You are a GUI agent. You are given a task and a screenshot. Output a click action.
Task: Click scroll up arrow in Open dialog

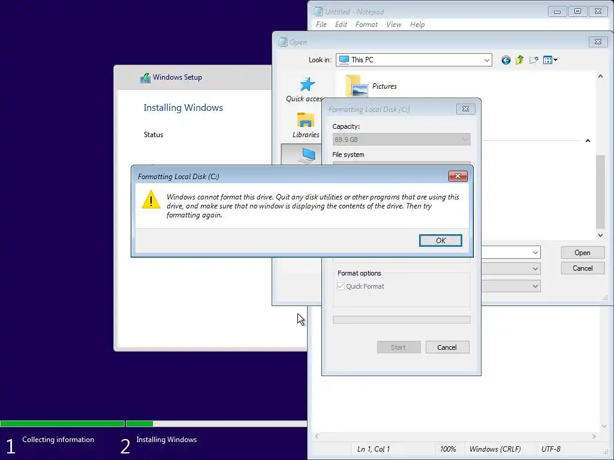(x=600, y=77)
